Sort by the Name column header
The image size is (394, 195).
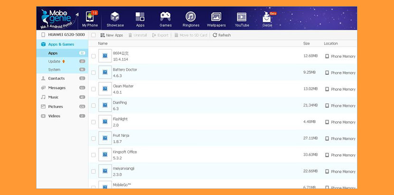pyautogui.click(x=103, y=44)
